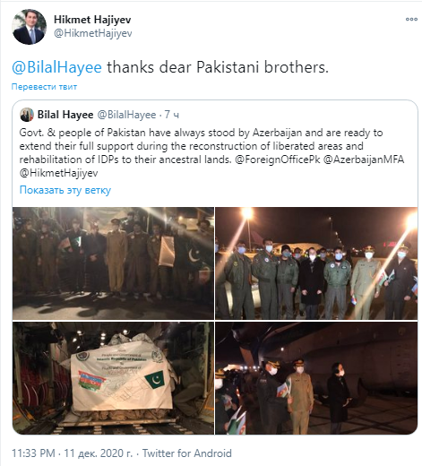Open Hikmet Hajiyev's profile avatar

point(29,27)
